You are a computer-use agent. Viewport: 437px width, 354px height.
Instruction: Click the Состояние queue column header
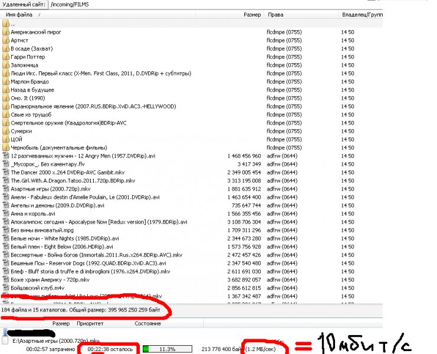pos(147,323)
